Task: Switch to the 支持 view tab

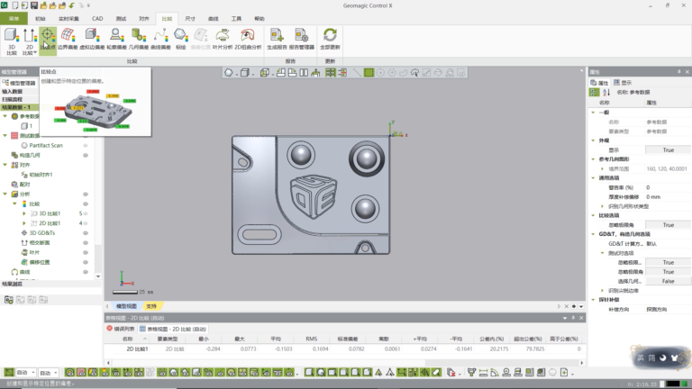Action: click(151, 306)
